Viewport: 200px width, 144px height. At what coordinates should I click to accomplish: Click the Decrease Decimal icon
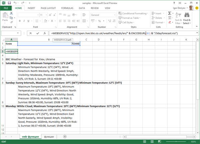click(x=114, y=21)
